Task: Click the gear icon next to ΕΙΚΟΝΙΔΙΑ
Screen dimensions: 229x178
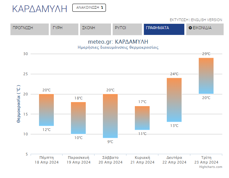Action: coord(190,28)
